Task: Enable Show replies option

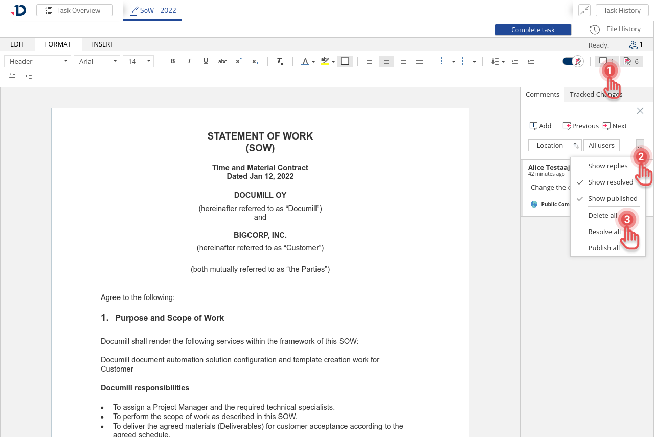Action: point(607,166)
